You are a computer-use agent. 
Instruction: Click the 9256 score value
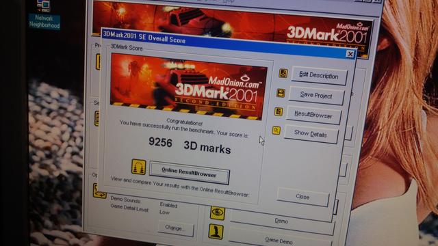(x=160, y=142)
